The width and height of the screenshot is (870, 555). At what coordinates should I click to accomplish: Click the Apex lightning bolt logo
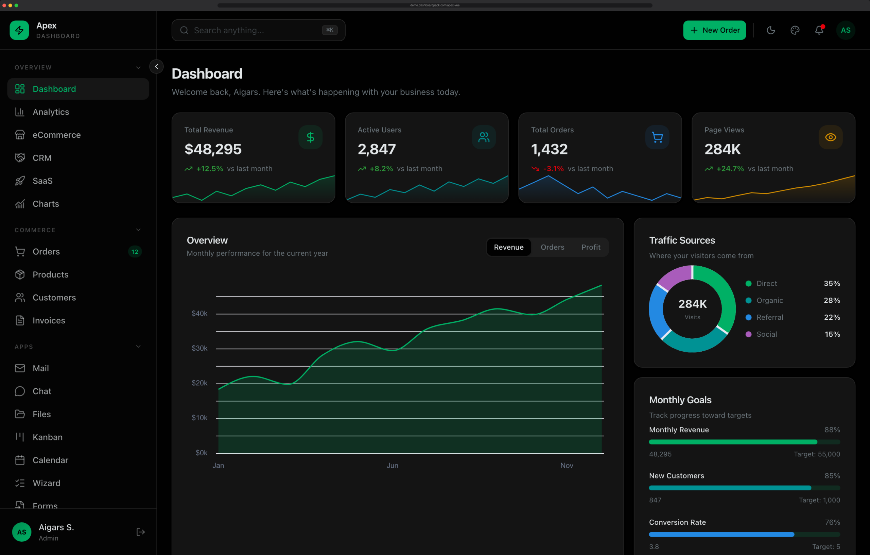[x=19, y=30]
